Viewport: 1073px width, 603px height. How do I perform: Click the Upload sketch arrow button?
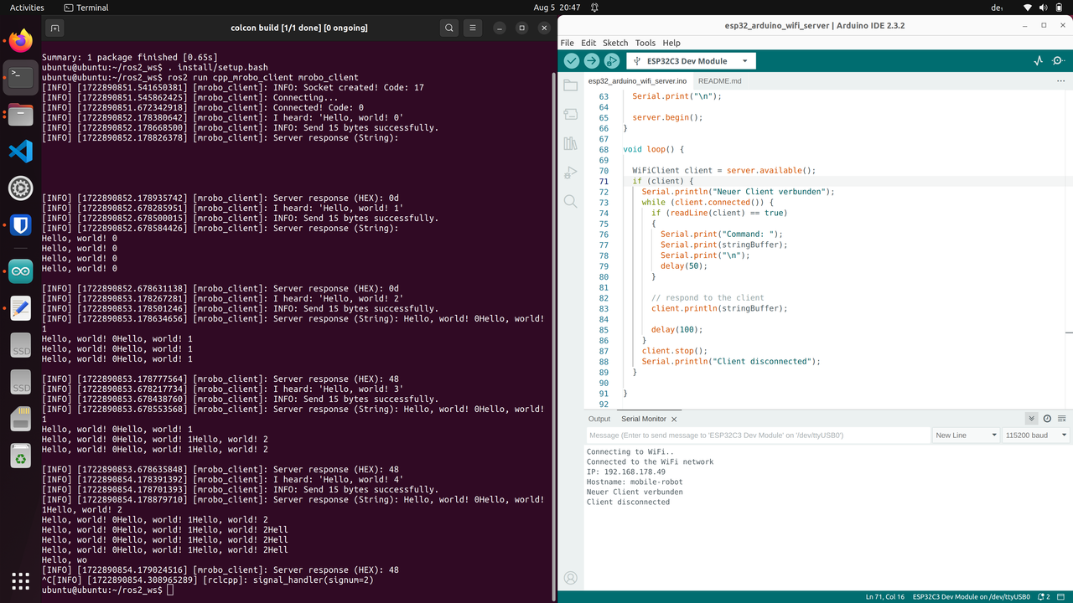(x=592, y=61)
